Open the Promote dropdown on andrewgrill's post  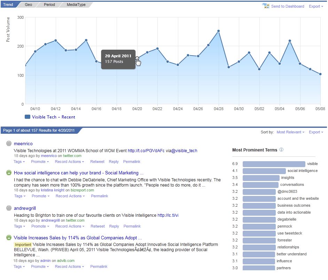coord(40,226)
